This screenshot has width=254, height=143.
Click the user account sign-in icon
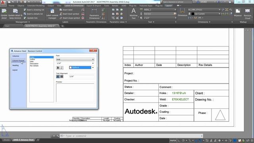(x=198, y=2)
